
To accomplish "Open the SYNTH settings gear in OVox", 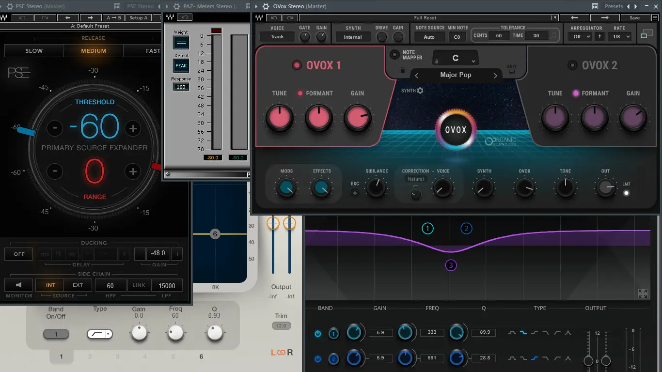I will 420,91.
